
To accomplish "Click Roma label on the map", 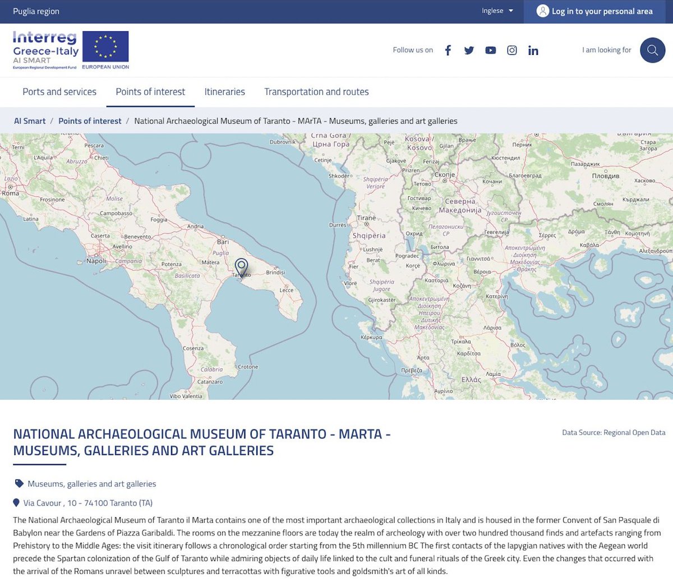I will click(10, 193).
